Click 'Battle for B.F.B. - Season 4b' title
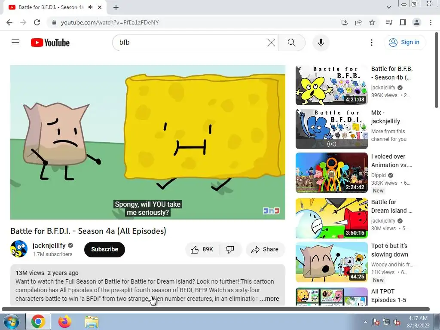 coord(392,73)
